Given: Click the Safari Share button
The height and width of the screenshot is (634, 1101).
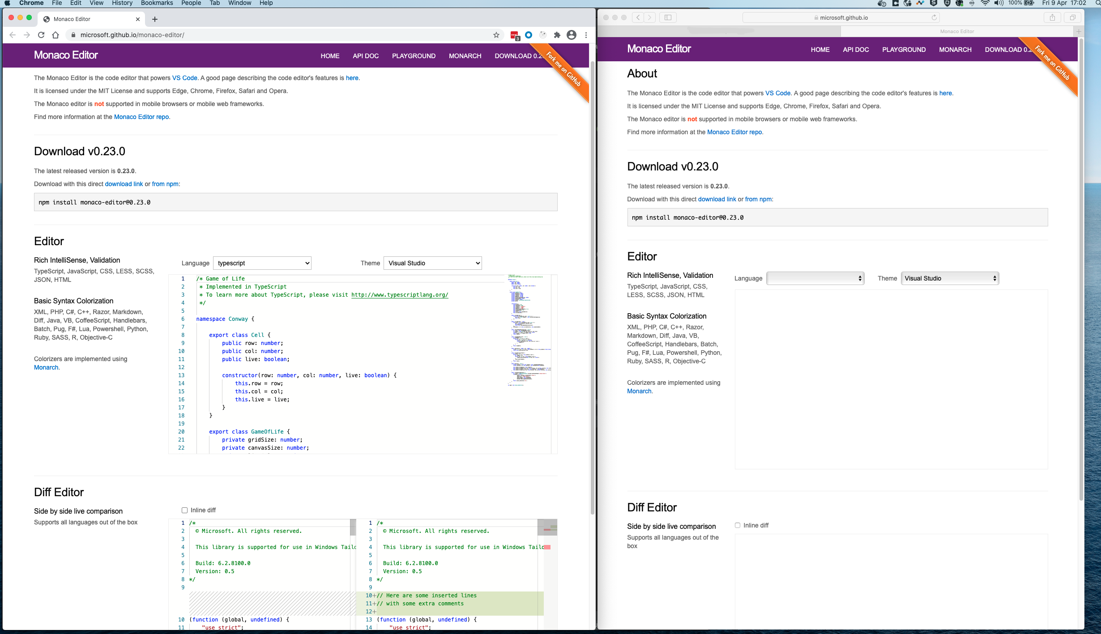Looking at the screenshot, I should 1052,17.
